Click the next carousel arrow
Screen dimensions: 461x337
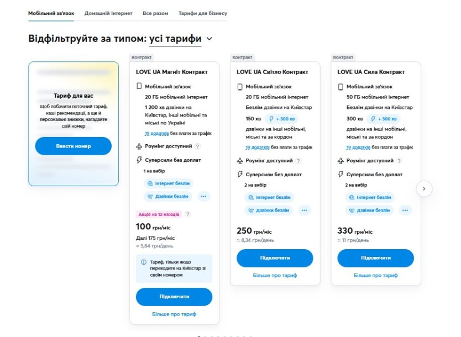pyautogui.click(x=424, y=188)
